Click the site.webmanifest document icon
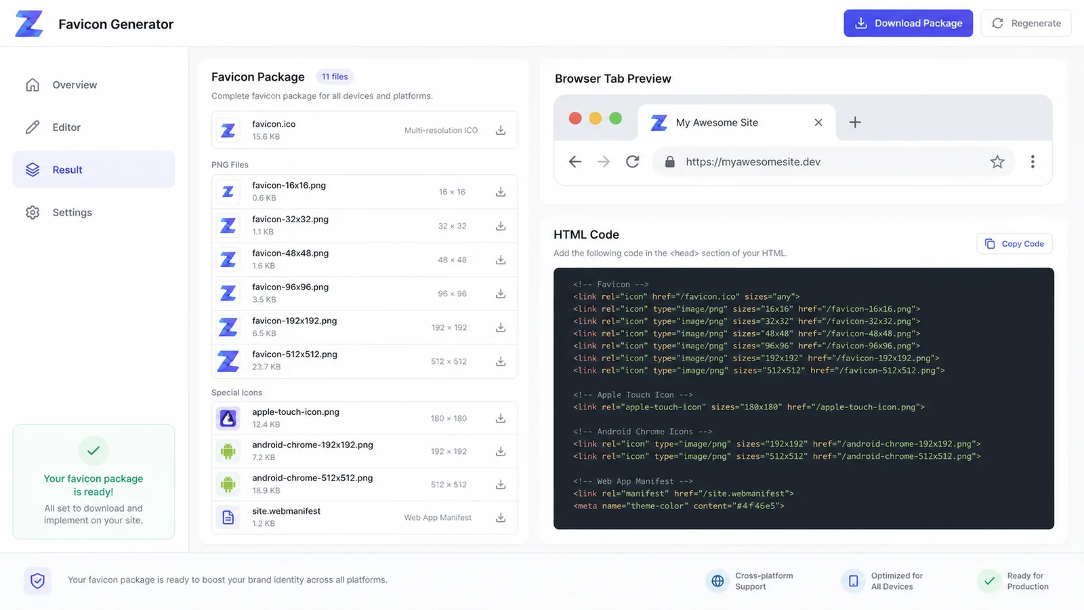The height and width of the screenshot is (610, 1084). click(228, 518)
